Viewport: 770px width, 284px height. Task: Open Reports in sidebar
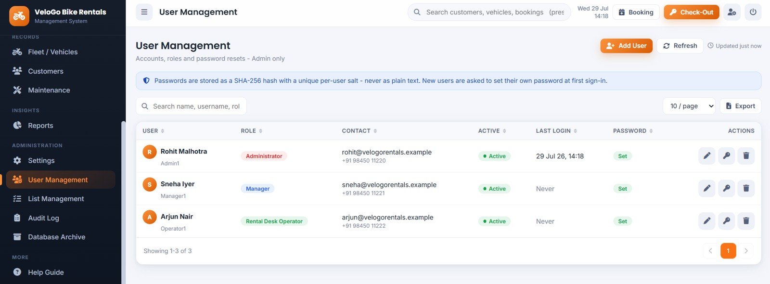tap(61, 126)
